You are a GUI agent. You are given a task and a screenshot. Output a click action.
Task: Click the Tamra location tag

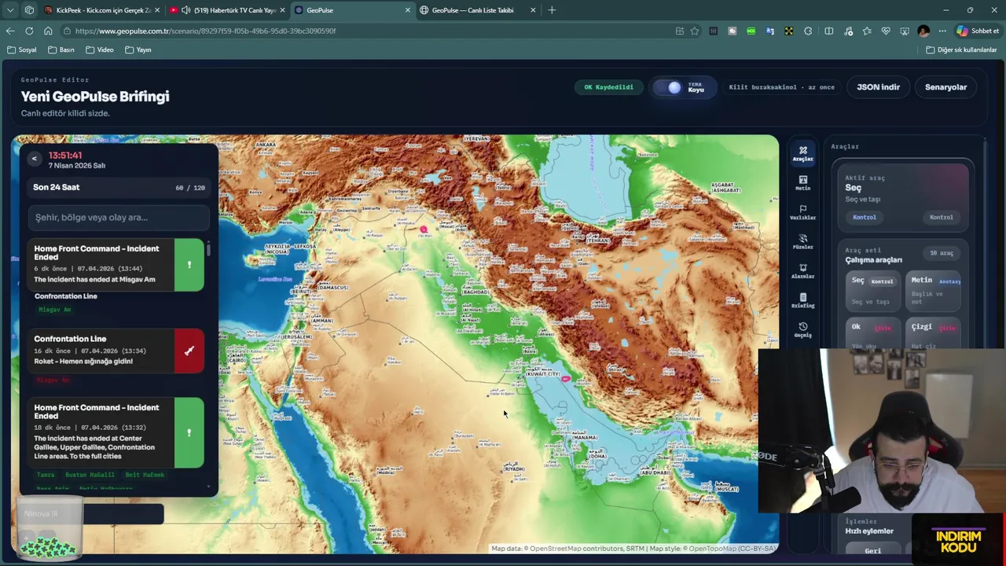[x=46, y=475]
